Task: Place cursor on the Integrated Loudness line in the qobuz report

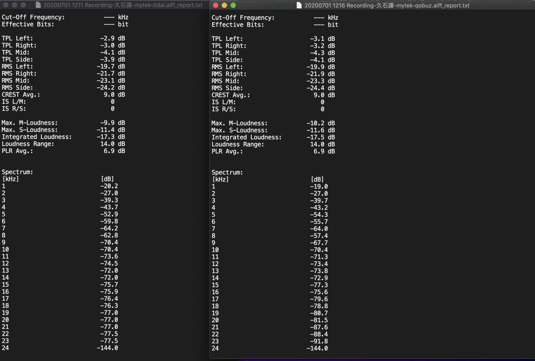Action: 273,137
